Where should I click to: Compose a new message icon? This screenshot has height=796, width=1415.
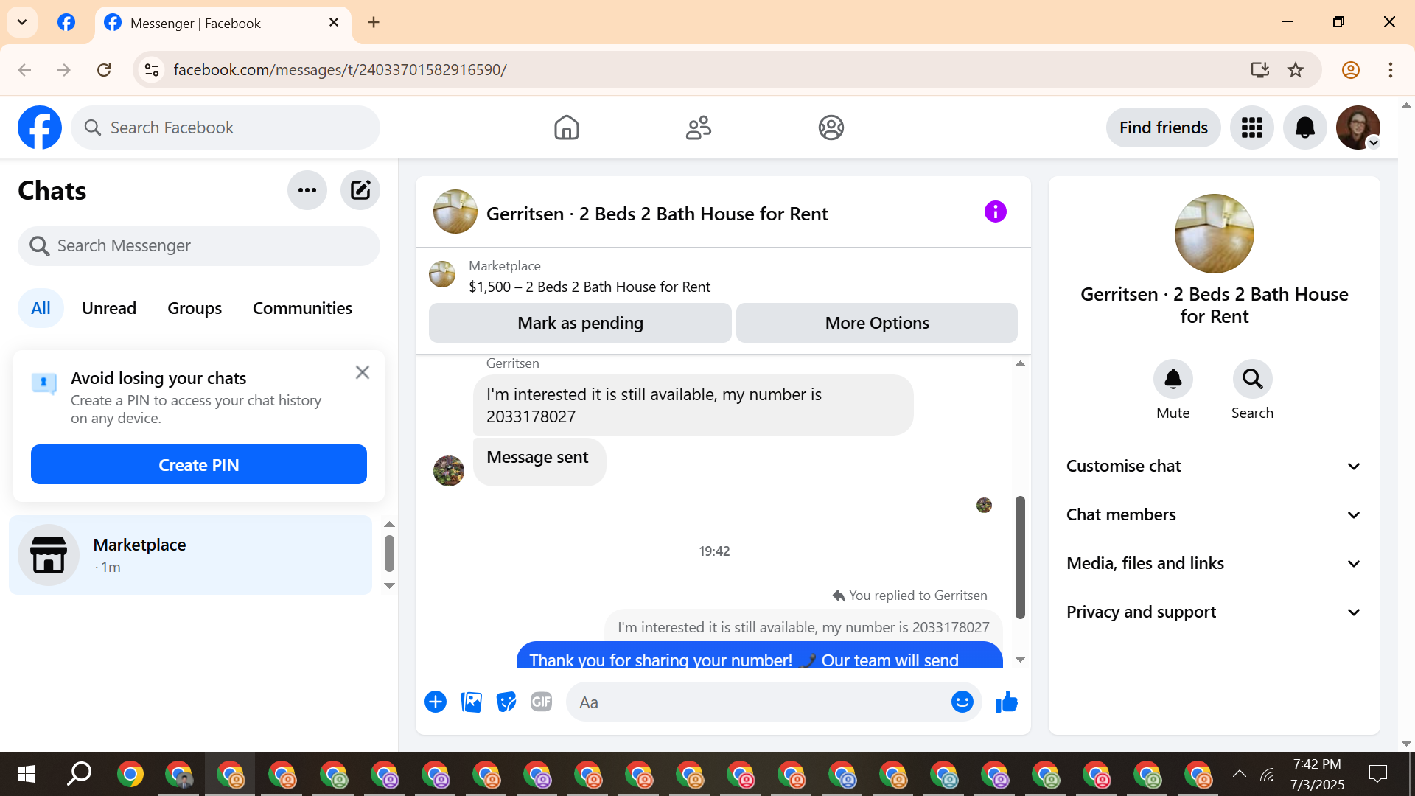coord(360,191)
